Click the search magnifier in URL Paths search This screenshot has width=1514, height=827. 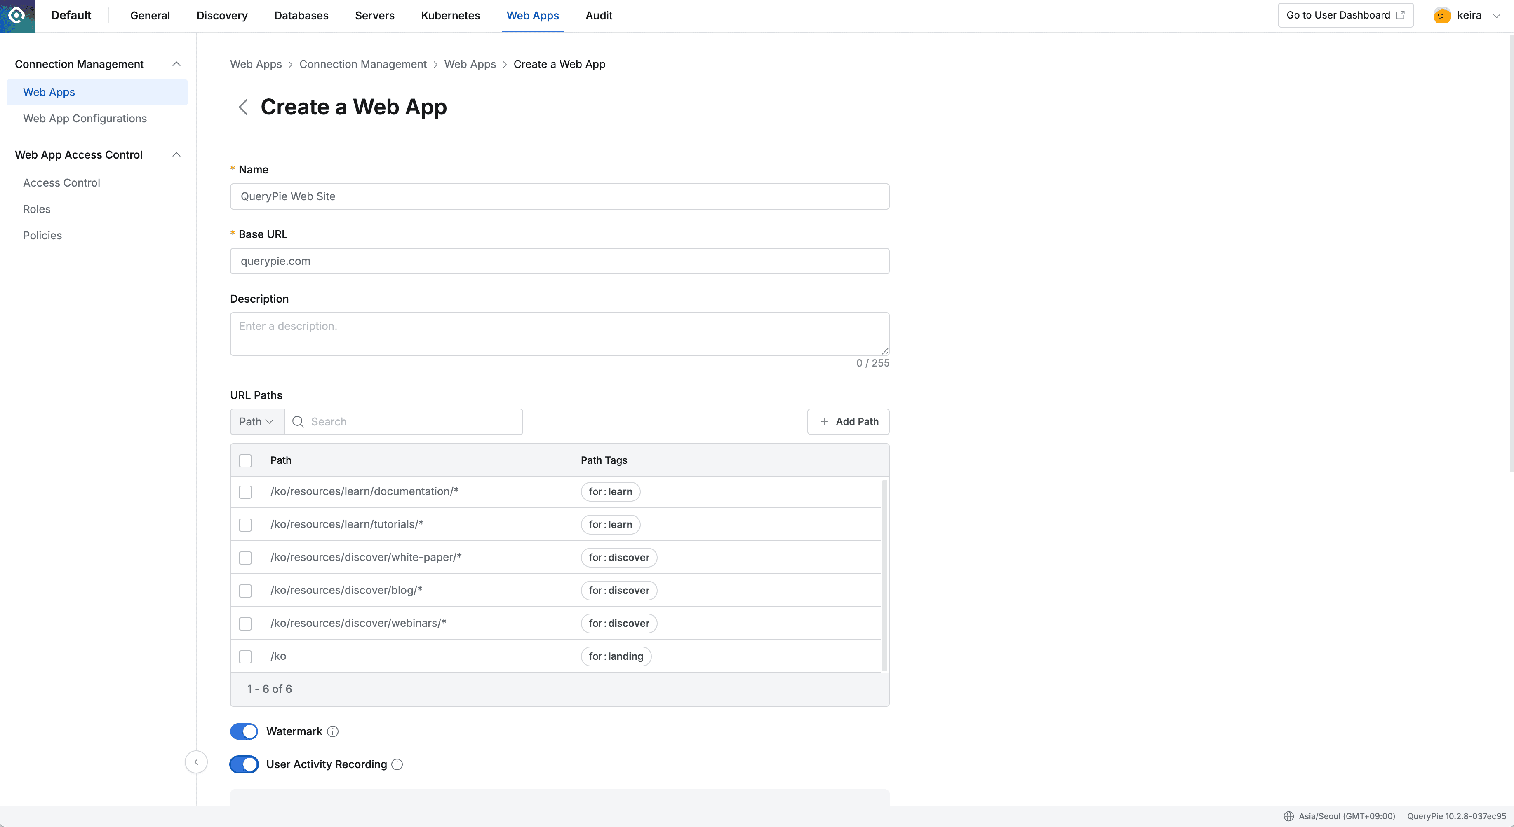297,421
